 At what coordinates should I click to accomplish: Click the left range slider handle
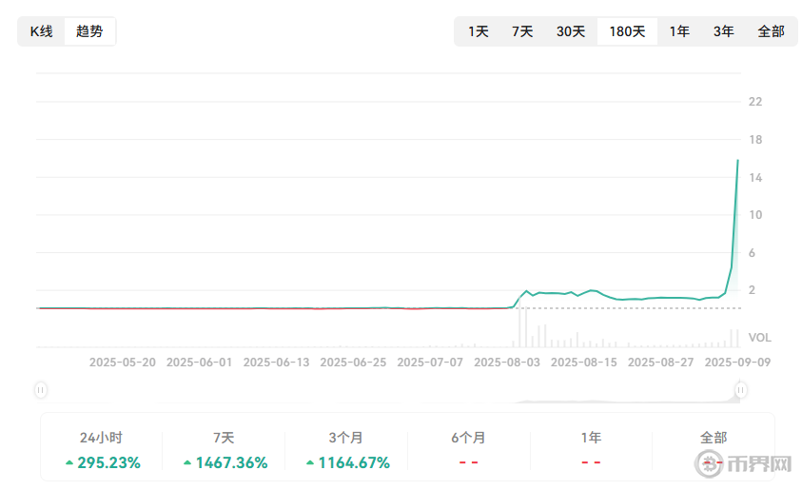click(x=41, y=389)
